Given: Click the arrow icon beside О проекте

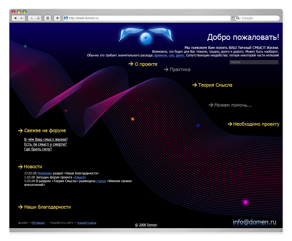Looking at the screenshot, I should (x=131, y=64).
